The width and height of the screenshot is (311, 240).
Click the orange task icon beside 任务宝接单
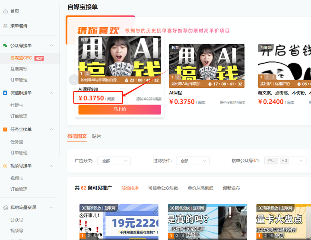[5, 129]
